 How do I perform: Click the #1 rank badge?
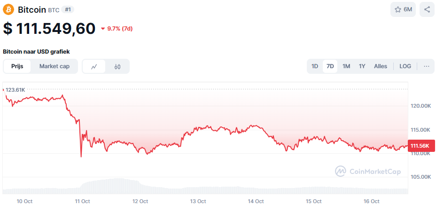pyautogui.click(x=68, y=9)
